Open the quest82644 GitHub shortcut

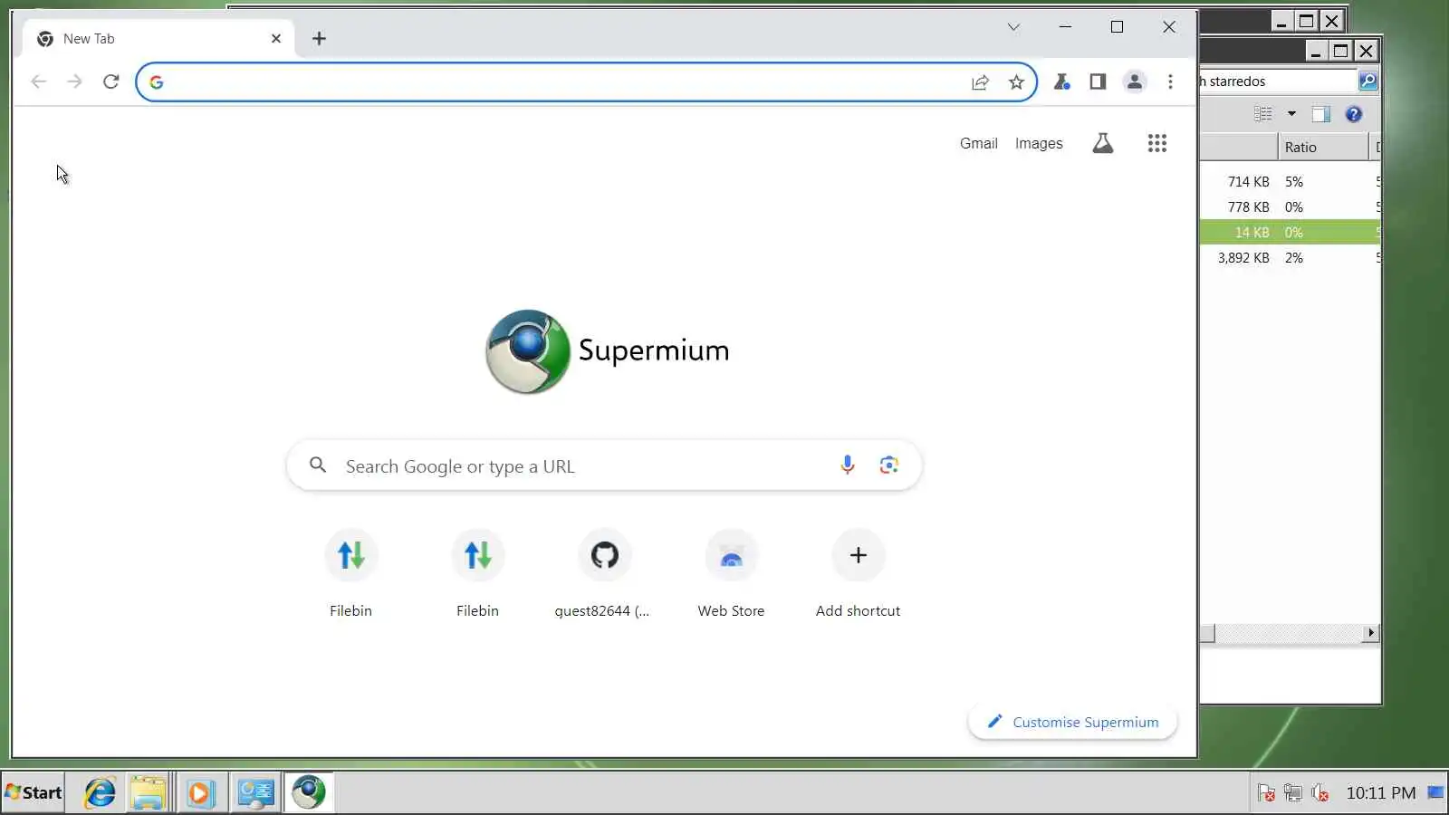coord(604,572)
